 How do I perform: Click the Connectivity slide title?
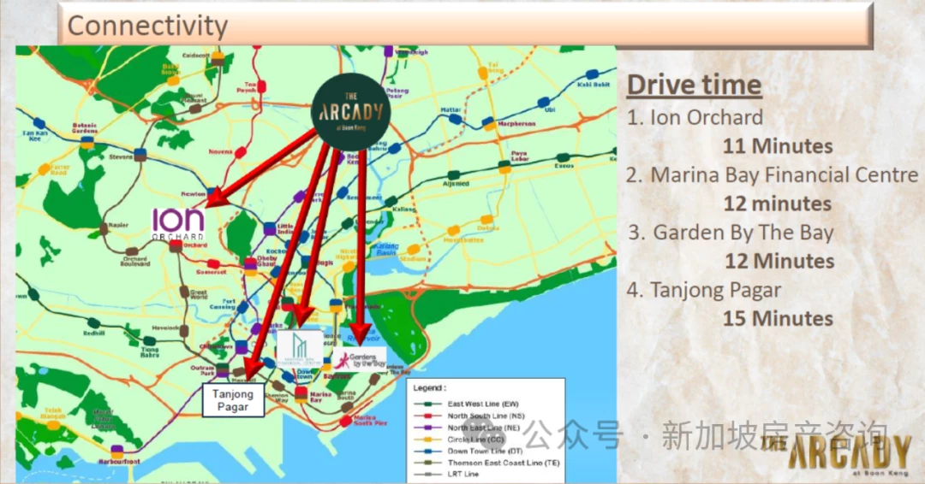147,26
